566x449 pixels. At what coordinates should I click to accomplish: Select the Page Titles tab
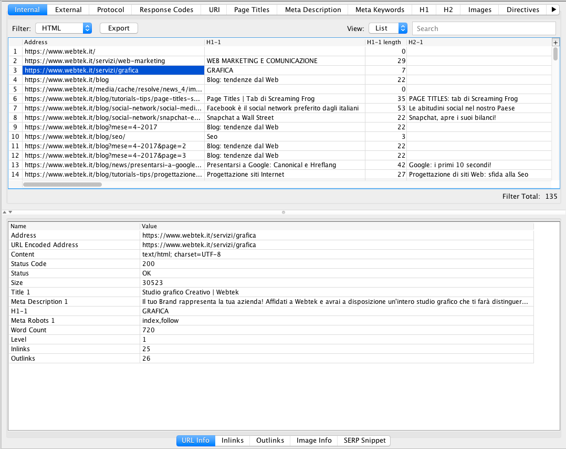coord(251,9)
